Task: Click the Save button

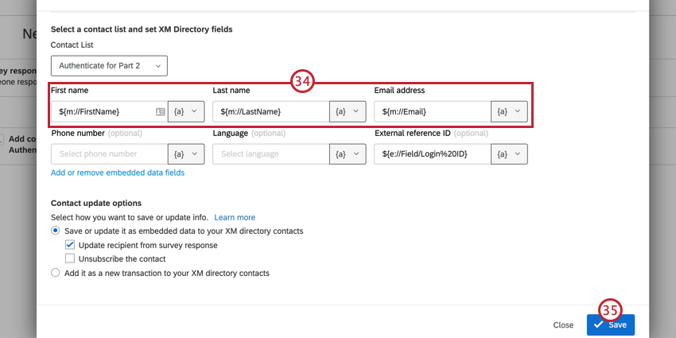Action: coord(610,324)
